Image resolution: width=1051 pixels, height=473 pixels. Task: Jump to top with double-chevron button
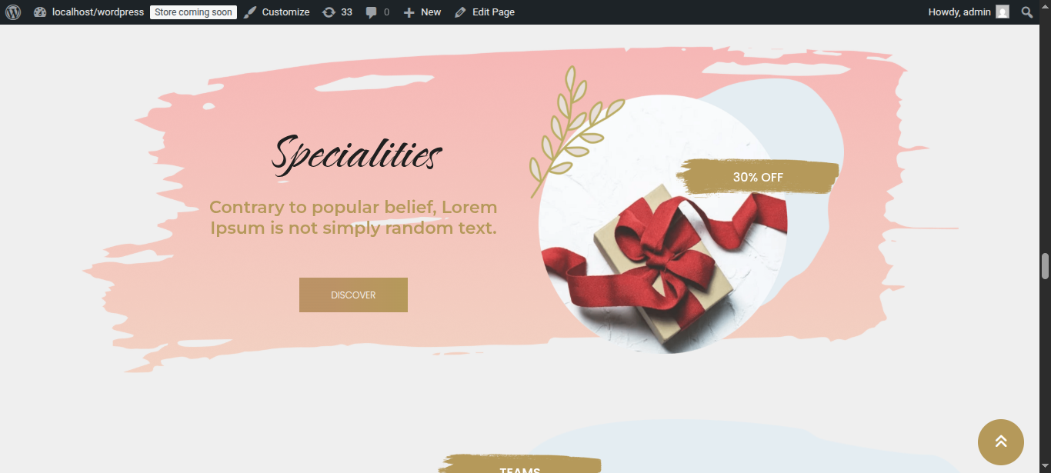point(1000,442)
